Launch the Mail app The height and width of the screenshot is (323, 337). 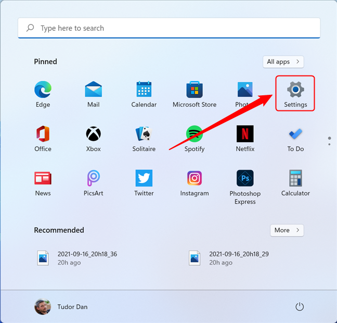[x=93, y=94]
